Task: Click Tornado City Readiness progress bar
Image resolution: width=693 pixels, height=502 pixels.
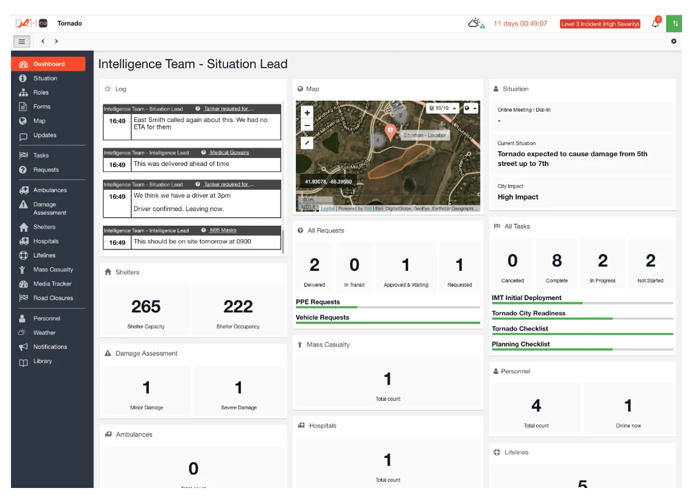Action: [583, 318]
